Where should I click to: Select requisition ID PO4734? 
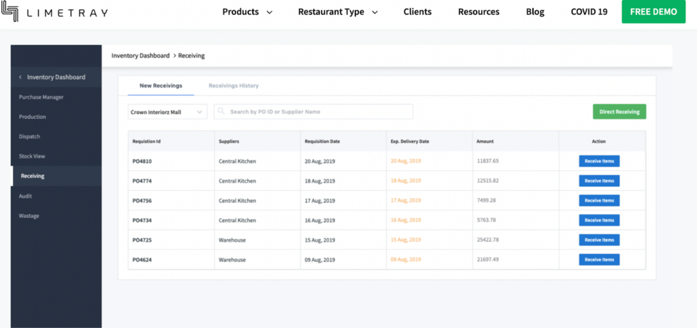point(142,220)
